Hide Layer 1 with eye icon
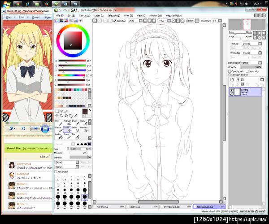 [x=231, y=90]
